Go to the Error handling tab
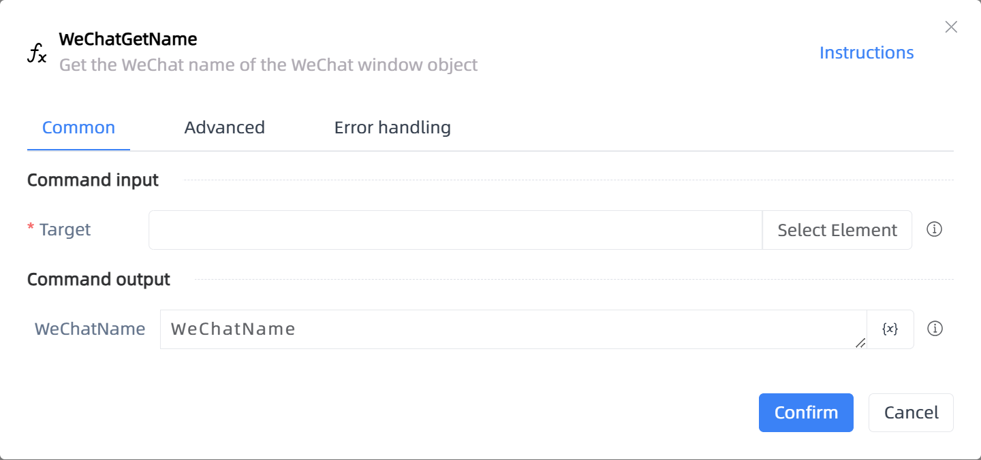 click(392, 127)
